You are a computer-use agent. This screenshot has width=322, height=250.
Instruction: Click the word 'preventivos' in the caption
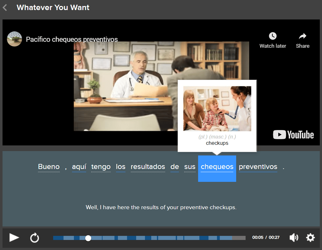(x=258, y=167)
